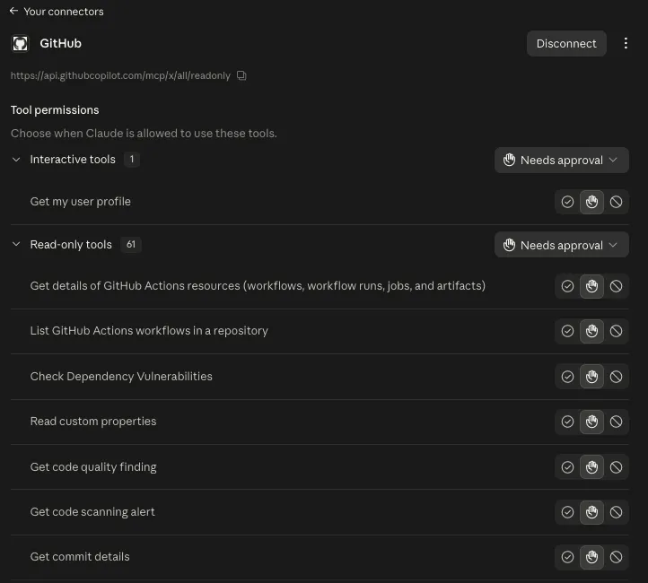Copy the MCP server URL
Screen dimensions: 648x583
241,75
